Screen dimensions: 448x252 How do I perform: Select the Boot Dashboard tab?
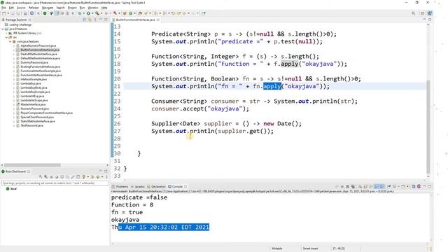(x=15, y=171)
